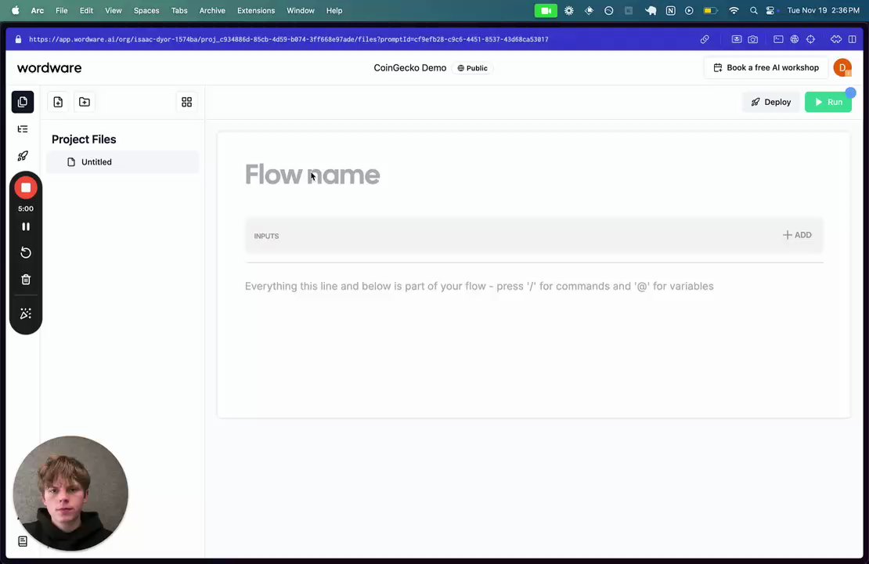Select the URL in the address bar
Viewport: 869px width, 564px height.
pyautogui.click(x=289, y=39)
